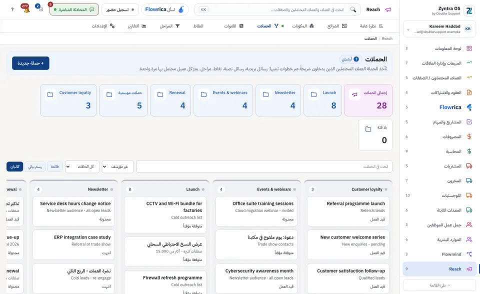Screen dimensions: 480x294
Task: Open the كل الحالات status dropdown
Action: tap(82, 166)
